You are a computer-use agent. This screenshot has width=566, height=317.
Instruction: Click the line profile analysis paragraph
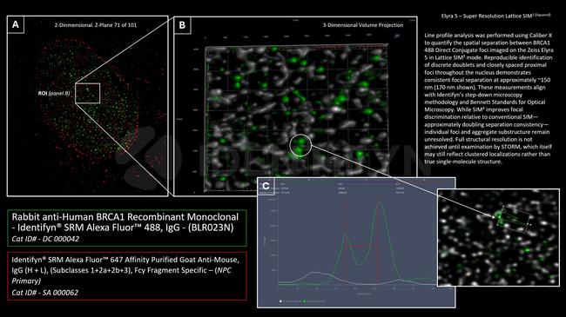pyautogui.click(x=489, y=98)
